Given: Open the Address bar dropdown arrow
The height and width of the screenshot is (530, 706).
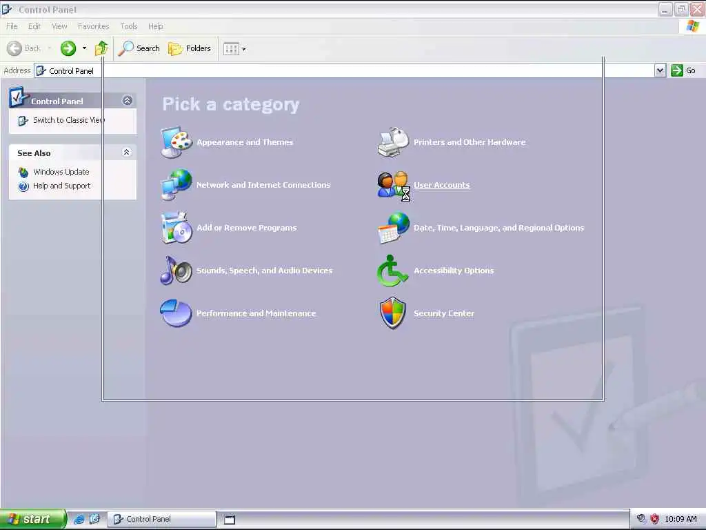Looking at the screenshot, I should pyautogui.click(x=660, y=70).
